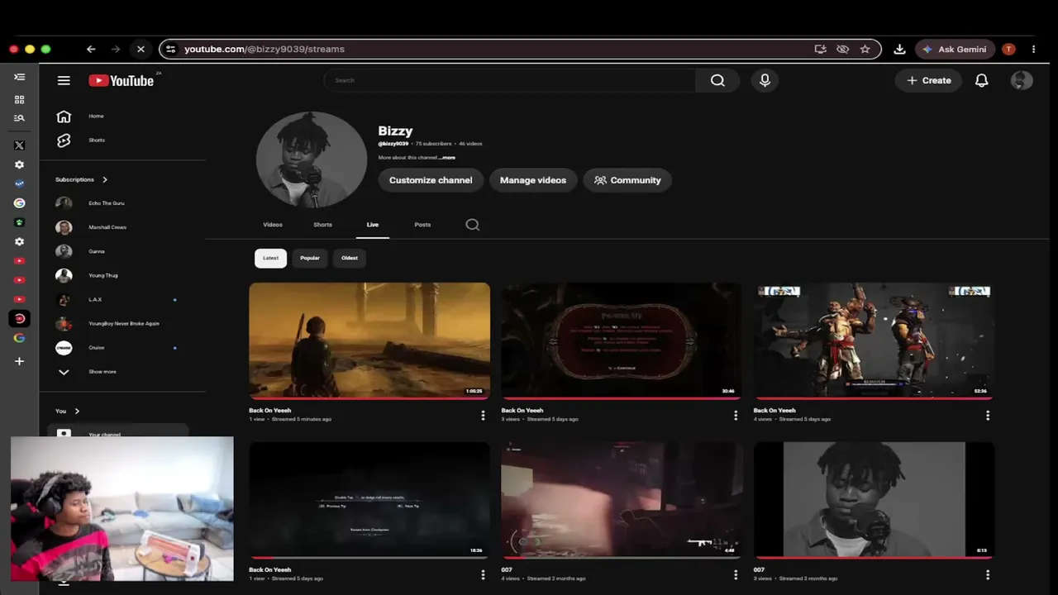
Task: Search within channel using the magnifier icon
Action: 472,225
